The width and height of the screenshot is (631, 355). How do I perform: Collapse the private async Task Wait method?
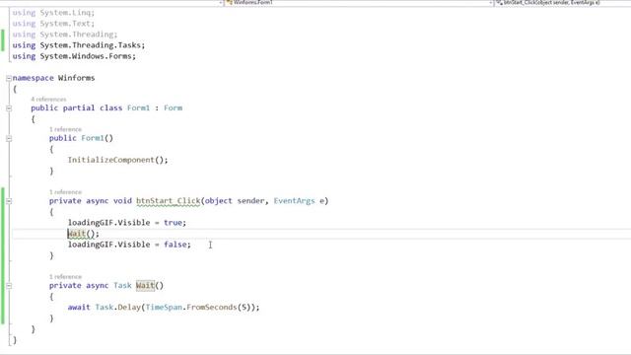[9, 286]
